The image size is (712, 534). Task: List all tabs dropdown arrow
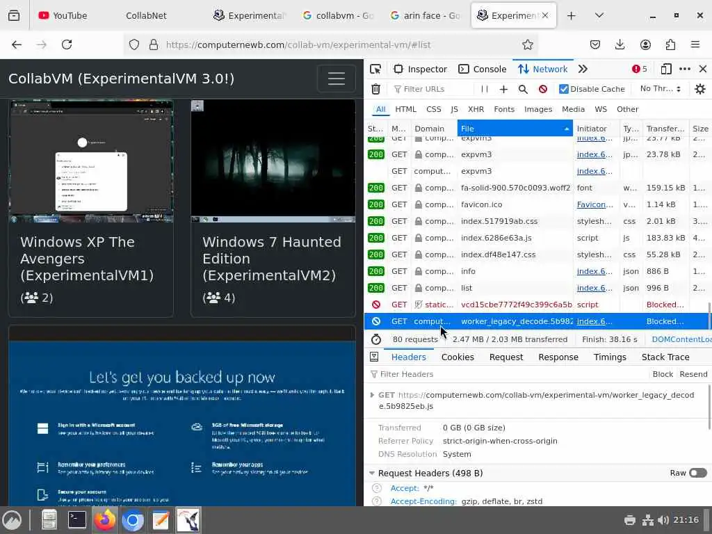click(599, 15)
